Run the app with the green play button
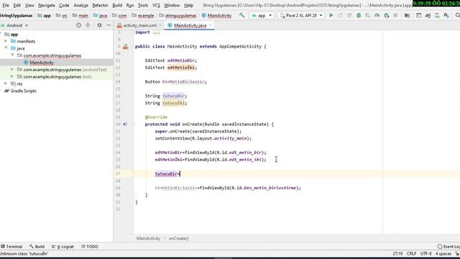This screenshot has width=460, height=259. pyautogui.click(x=331, y=15)
